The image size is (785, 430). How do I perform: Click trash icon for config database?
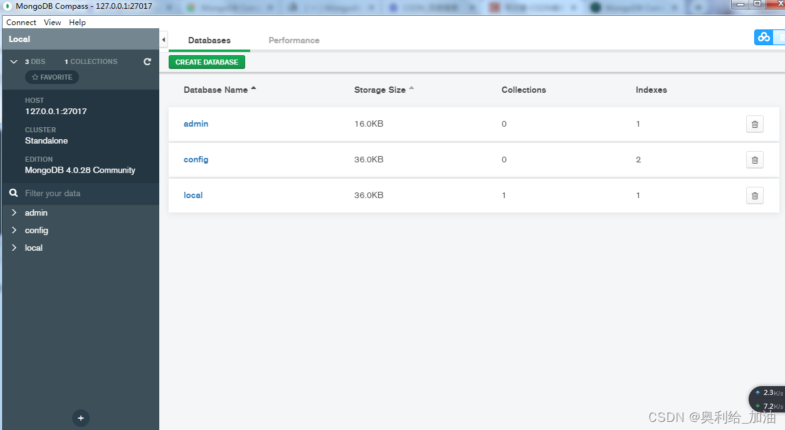click(754, 160)
